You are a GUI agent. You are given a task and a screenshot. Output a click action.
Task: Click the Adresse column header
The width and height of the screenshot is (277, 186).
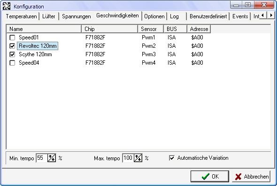tap(199, 29)
